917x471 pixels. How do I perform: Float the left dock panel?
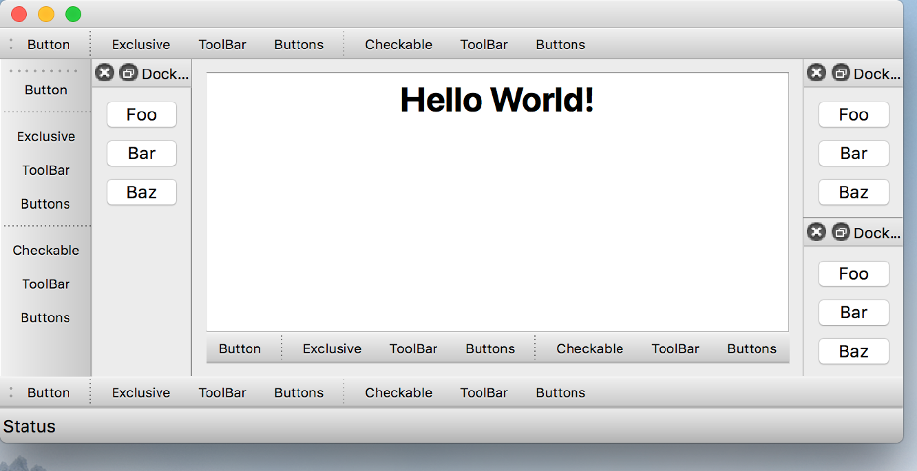(x=128, y=72)
